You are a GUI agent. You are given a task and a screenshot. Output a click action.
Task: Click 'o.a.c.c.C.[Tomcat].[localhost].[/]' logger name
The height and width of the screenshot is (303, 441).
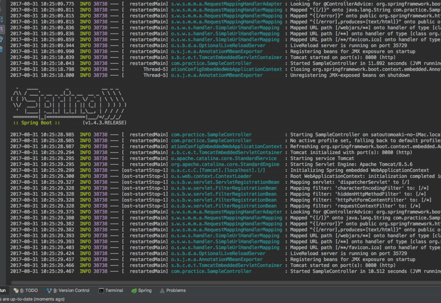tap(218, 170)
